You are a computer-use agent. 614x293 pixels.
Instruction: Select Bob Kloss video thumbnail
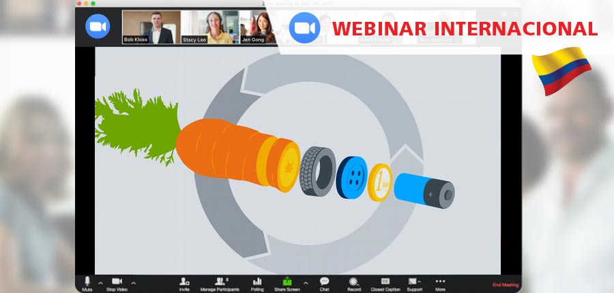[151, 27]
